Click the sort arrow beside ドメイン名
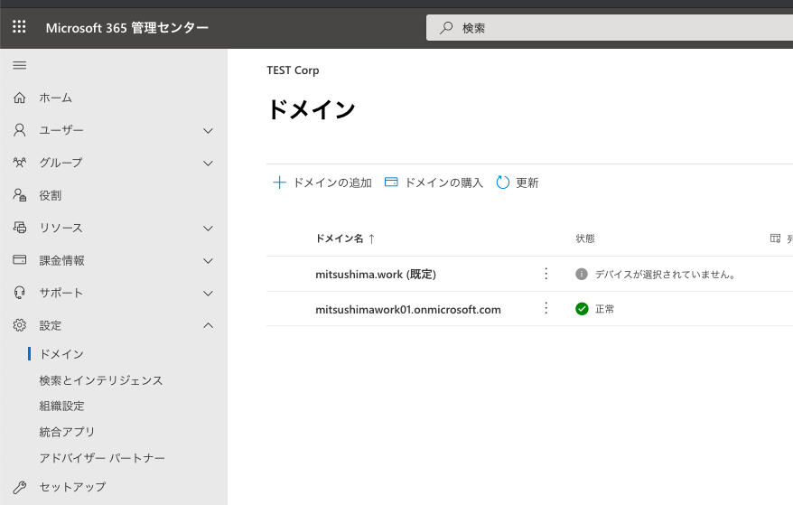The image size is (793, 505). pyautogui.click(x=372, y=238)
